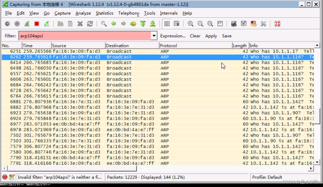This screenshot has height=187, width=323.
Task: Go to a specific packet number
Action: (x=133, y=24)
